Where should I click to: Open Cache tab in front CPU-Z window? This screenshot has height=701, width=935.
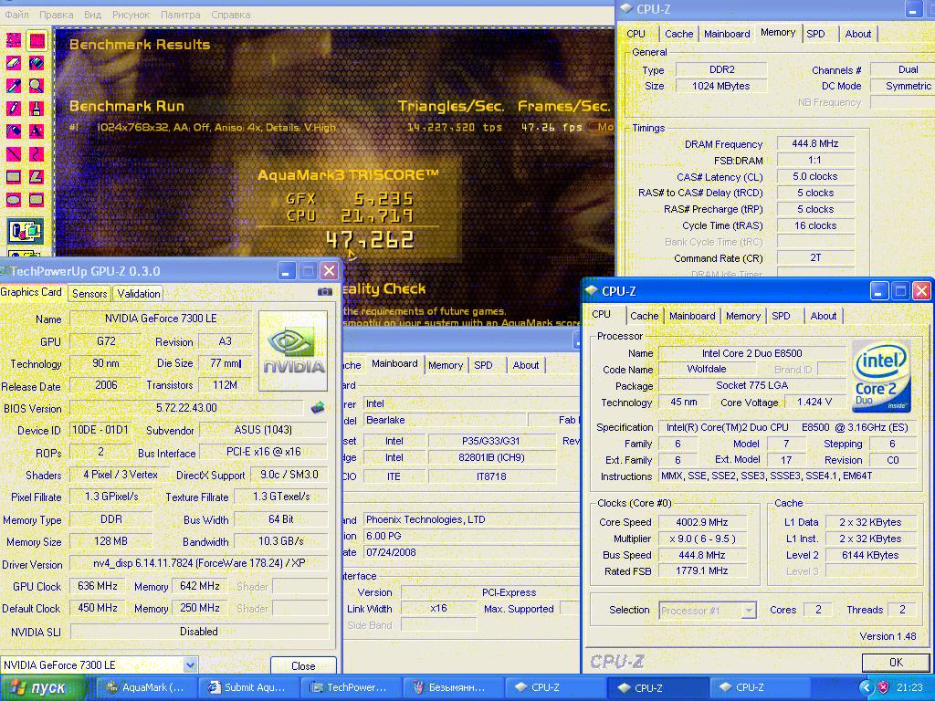click(x=644, y=316)
